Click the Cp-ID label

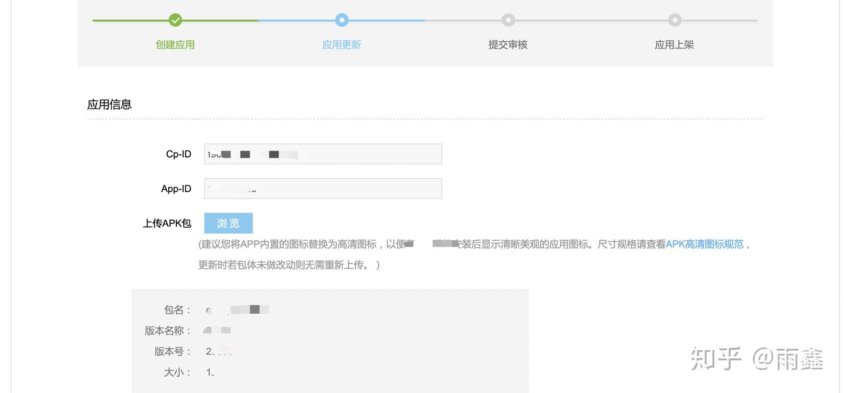[179, 154]
